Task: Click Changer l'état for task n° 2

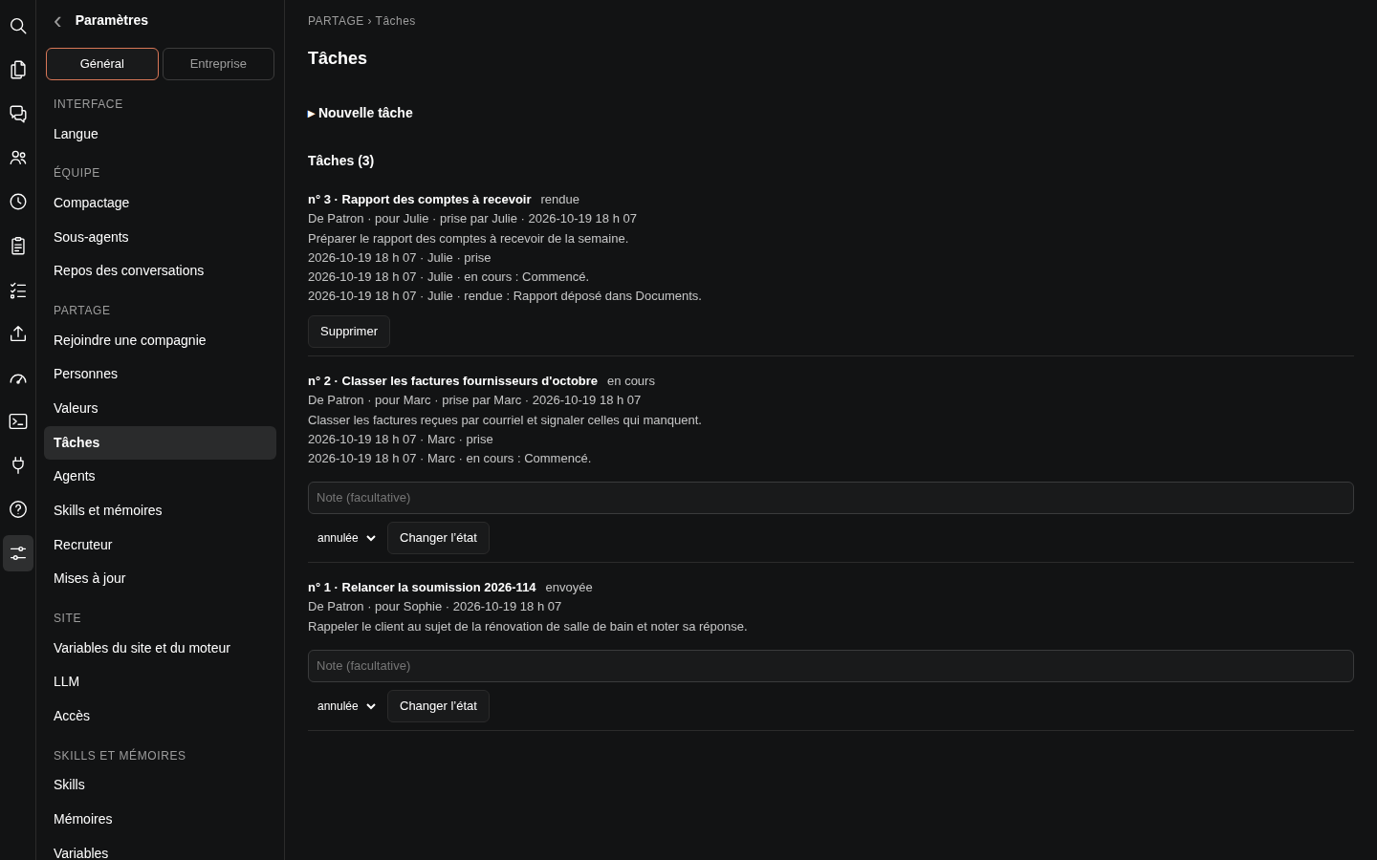Action: pos(438,538)
